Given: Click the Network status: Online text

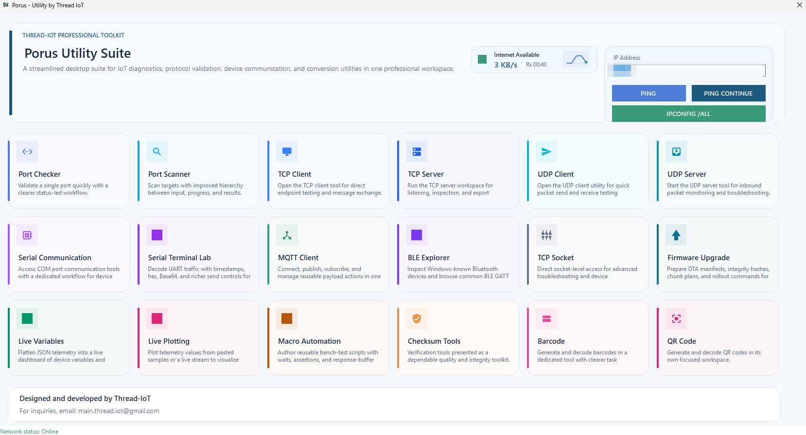Looking at the screenshot, I should coord(29,431).
